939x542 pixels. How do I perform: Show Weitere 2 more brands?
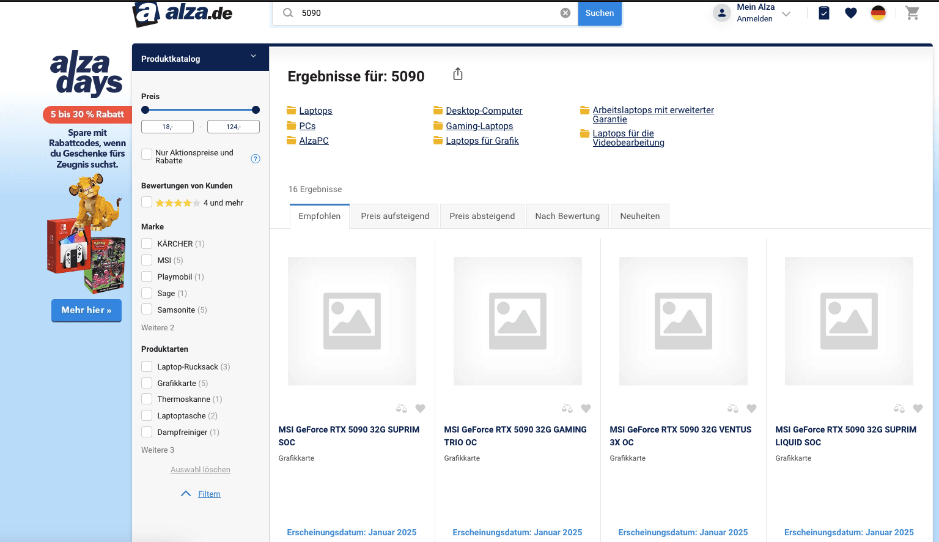pos(158,328)
